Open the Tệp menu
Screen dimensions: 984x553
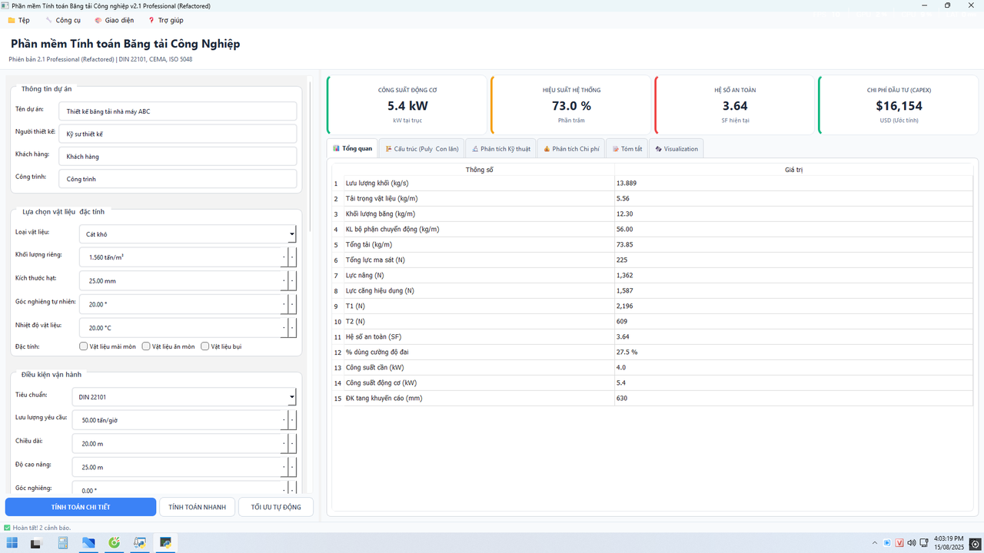(18, 20)
